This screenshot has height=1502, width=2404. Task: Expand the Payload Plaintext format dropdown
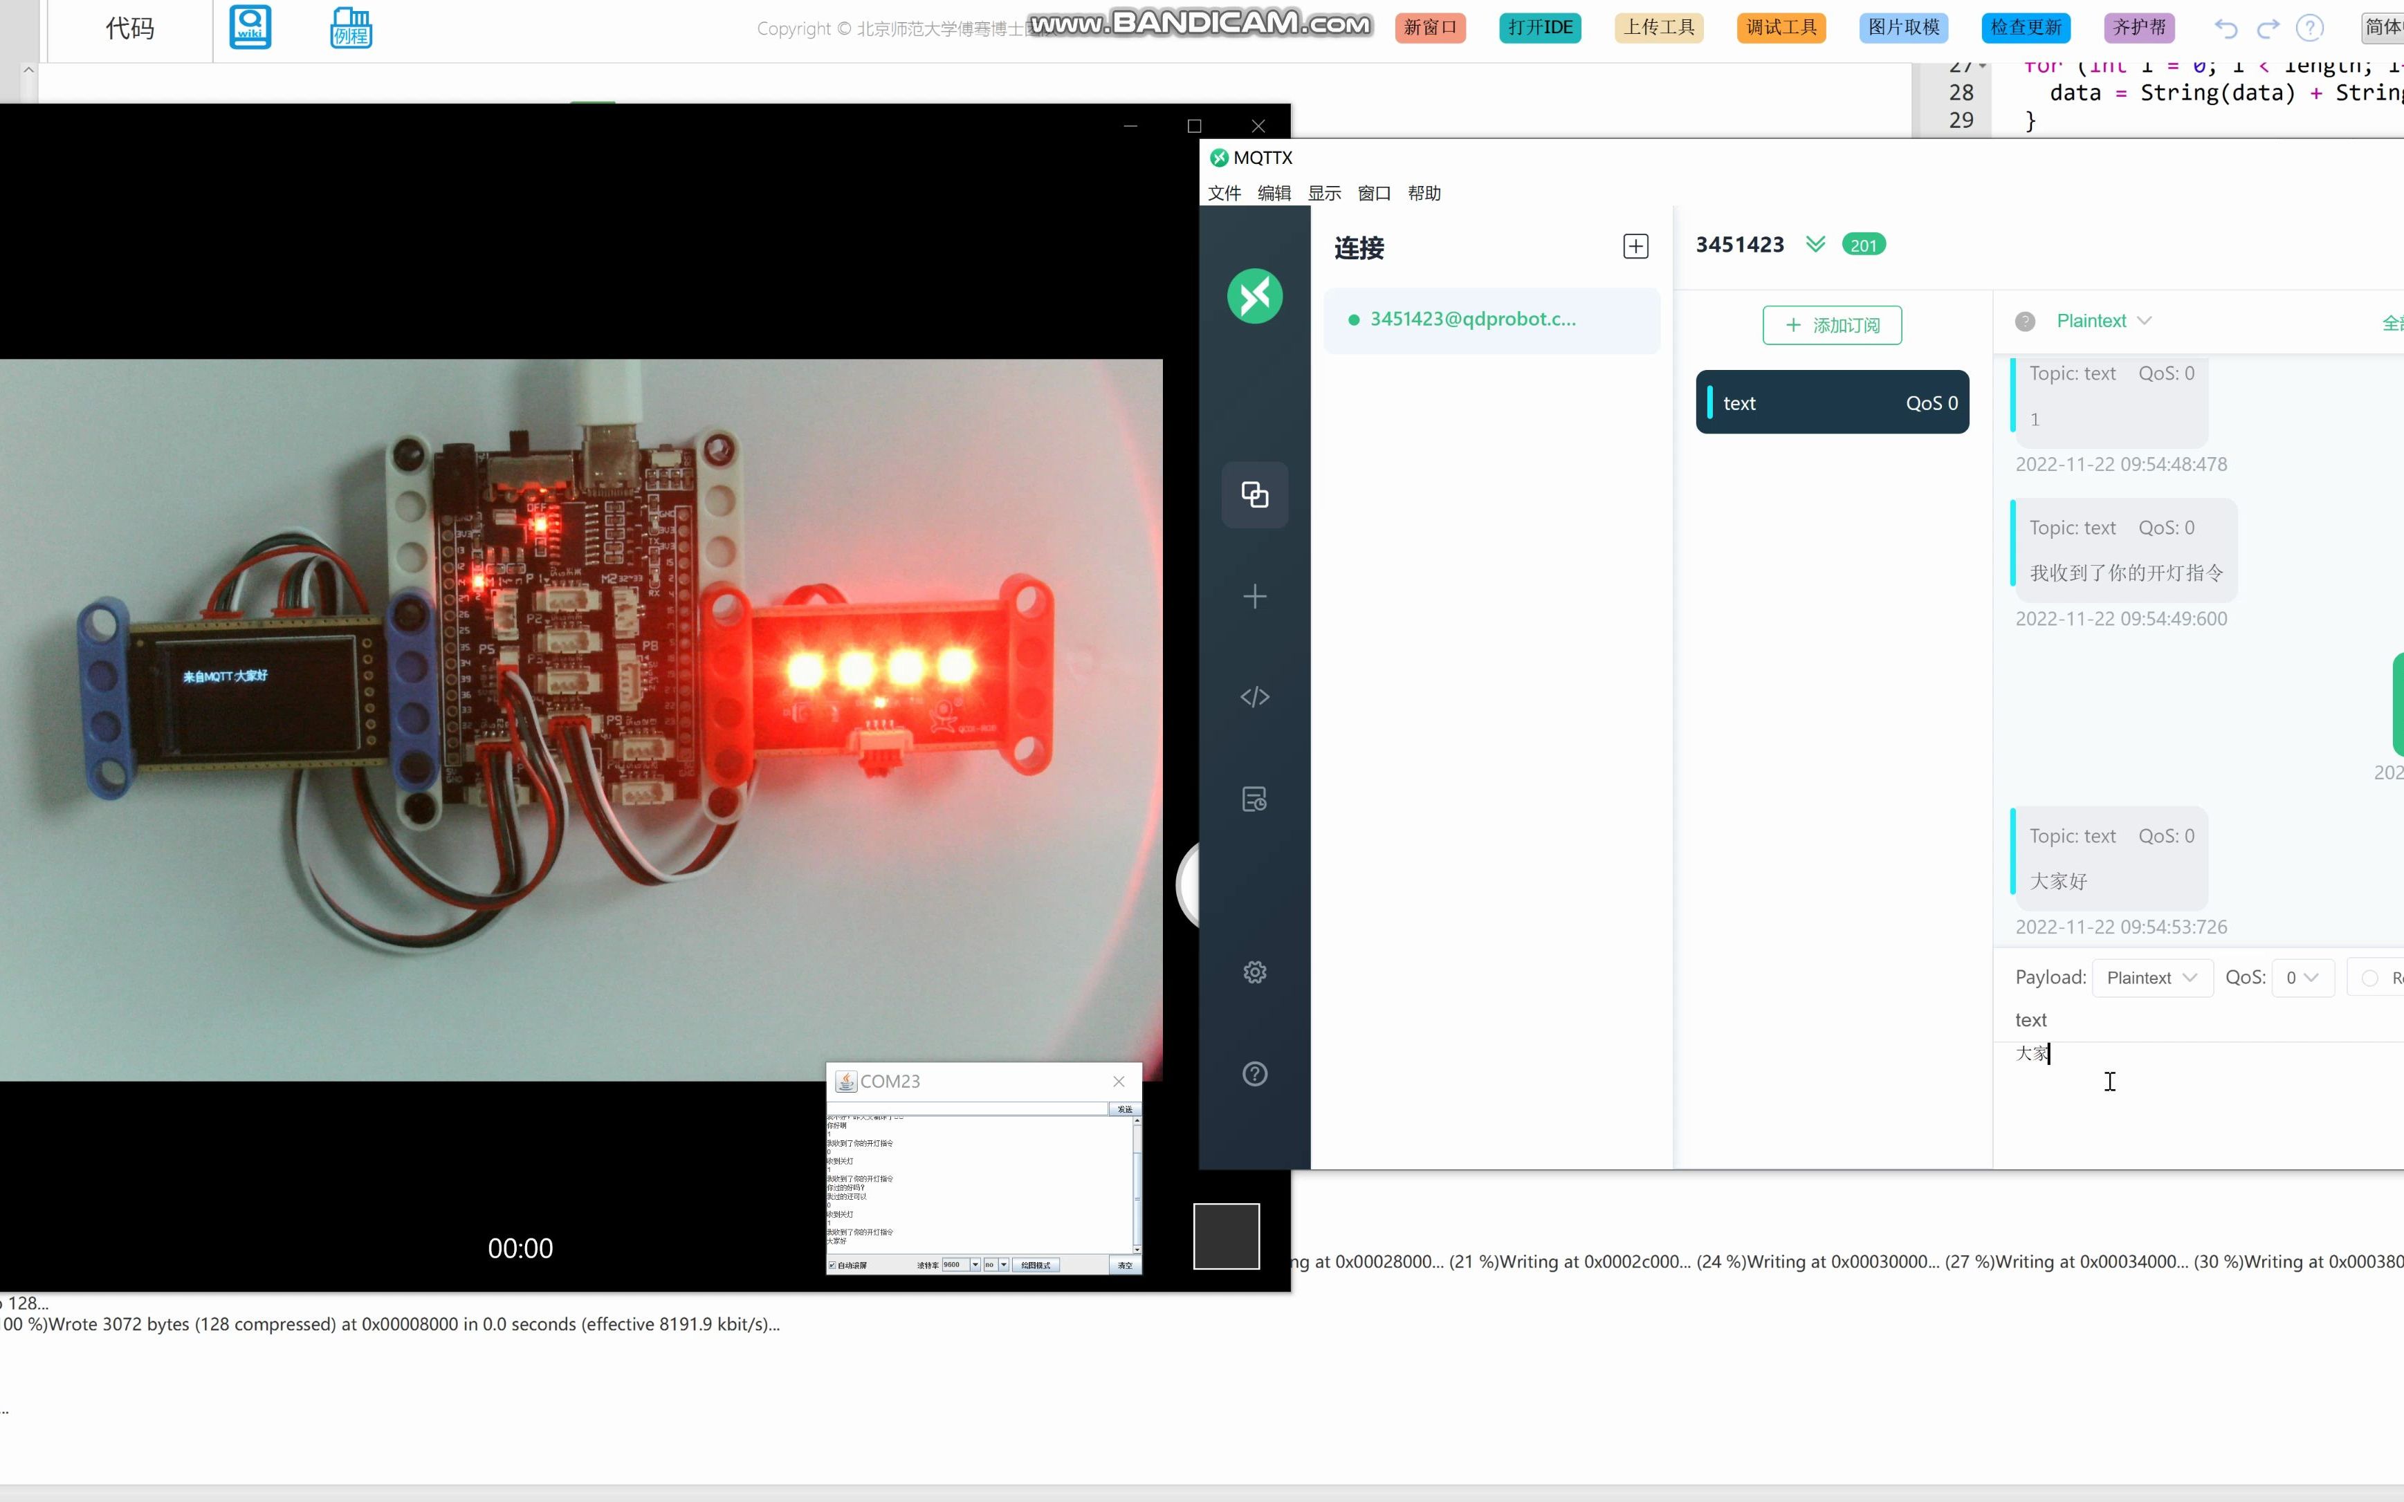[x=2151, y=979]
